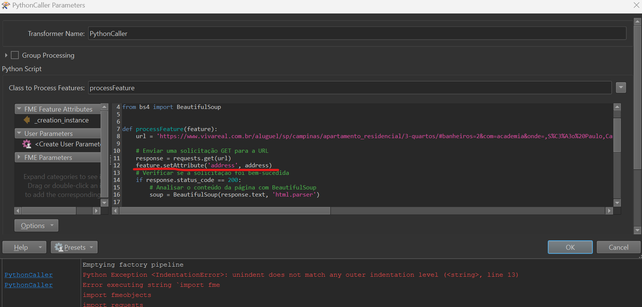Viewport: 642px width, 307px height.
Task: Click the 'import fmeobjects' log line
Action: 117,295
